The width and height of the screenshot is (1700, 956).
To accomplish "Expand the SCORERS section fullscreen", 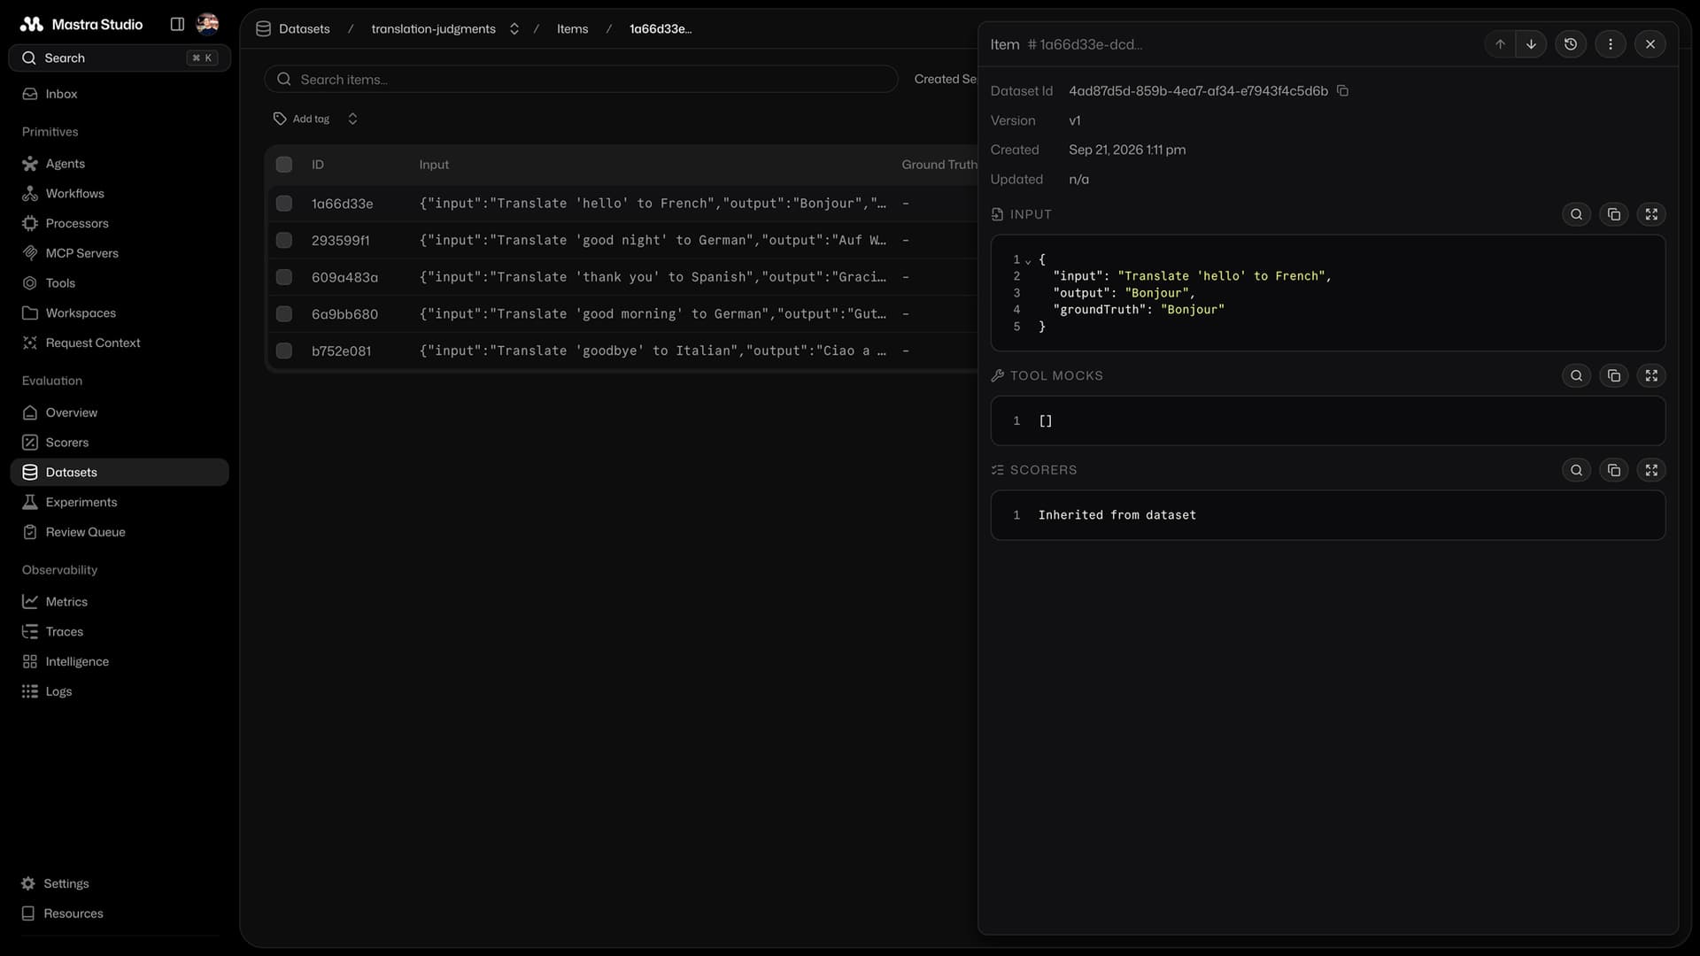I will point(1651,470).
